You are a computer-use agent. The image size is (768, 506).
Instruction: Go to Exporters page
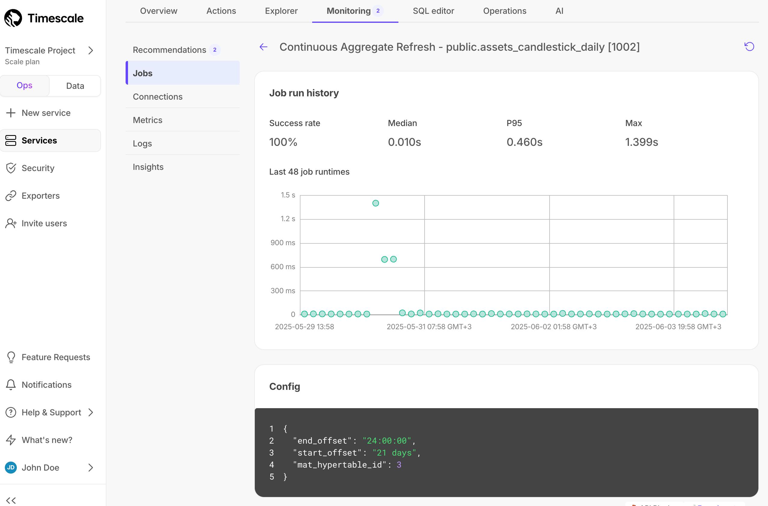(50, 196)
